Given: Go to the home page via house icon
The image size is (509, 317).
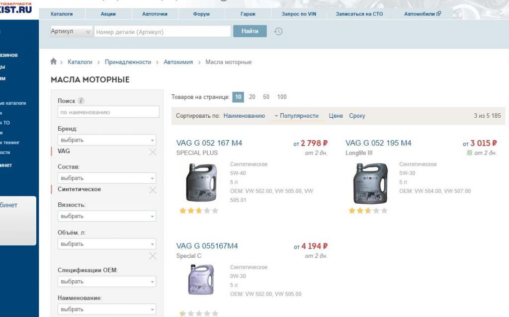Looking at the screenshot, I should coord(54,61).
